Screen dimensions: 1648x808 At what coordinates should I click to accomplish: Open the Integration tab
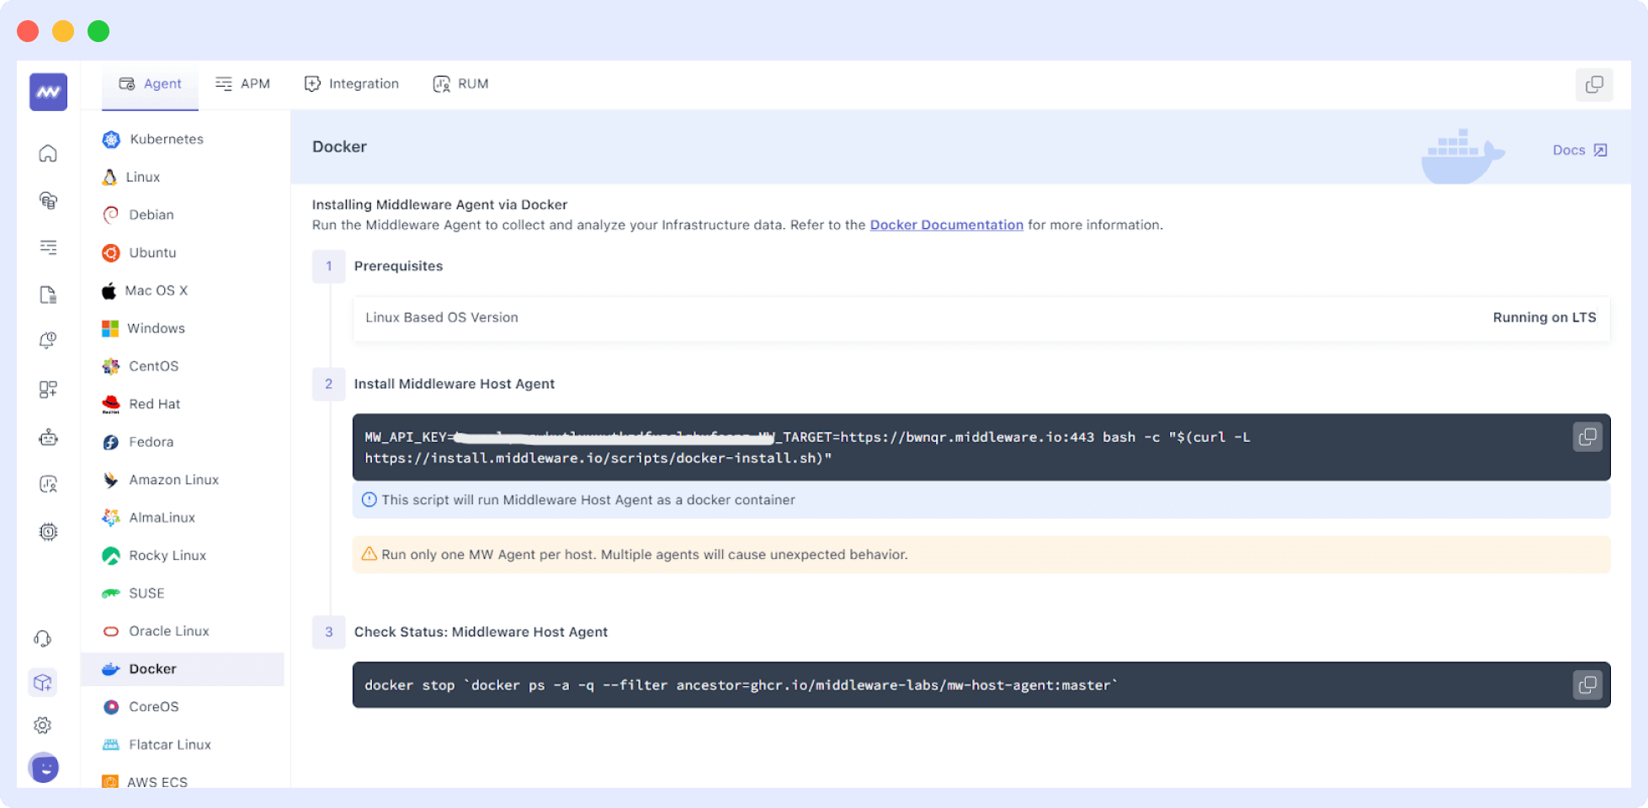(x=352, y=83)
